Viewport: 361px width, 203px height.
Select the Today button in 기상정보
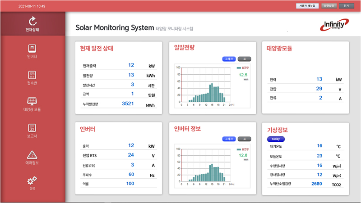(276, 139)
